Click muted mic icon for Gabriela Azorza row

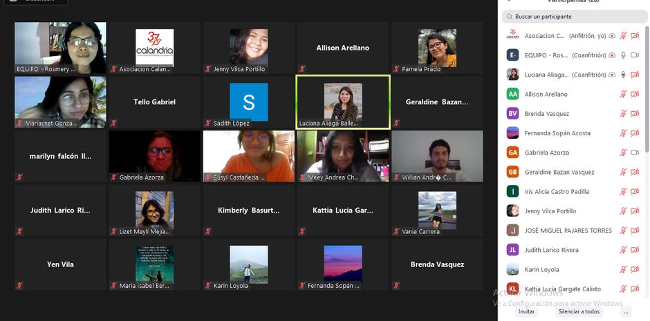(623, 153)
